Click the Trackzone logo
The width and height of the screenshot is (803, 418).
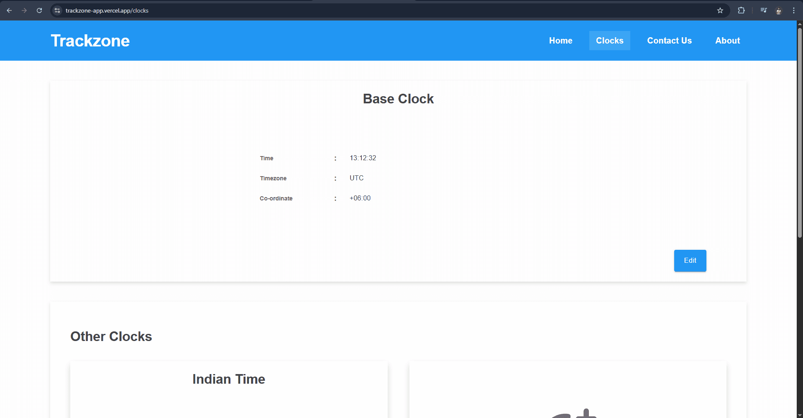pos(90,40)
